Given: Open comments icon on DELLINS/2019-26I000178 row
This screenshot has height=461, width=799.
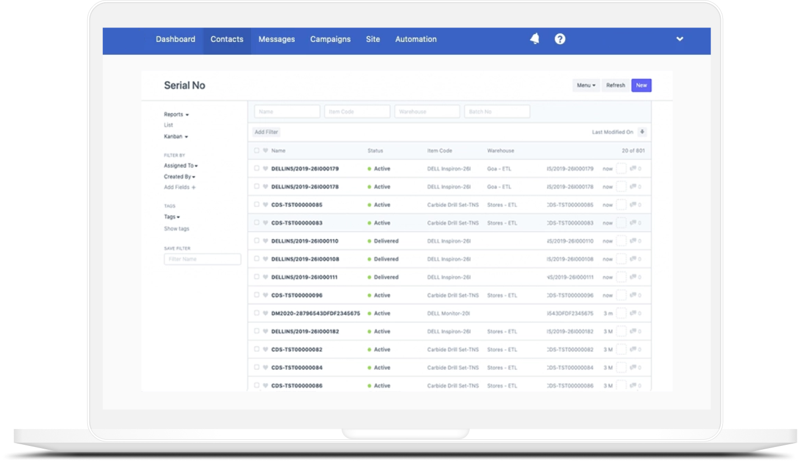Looking at the screenshot, I should click(633, 187).
